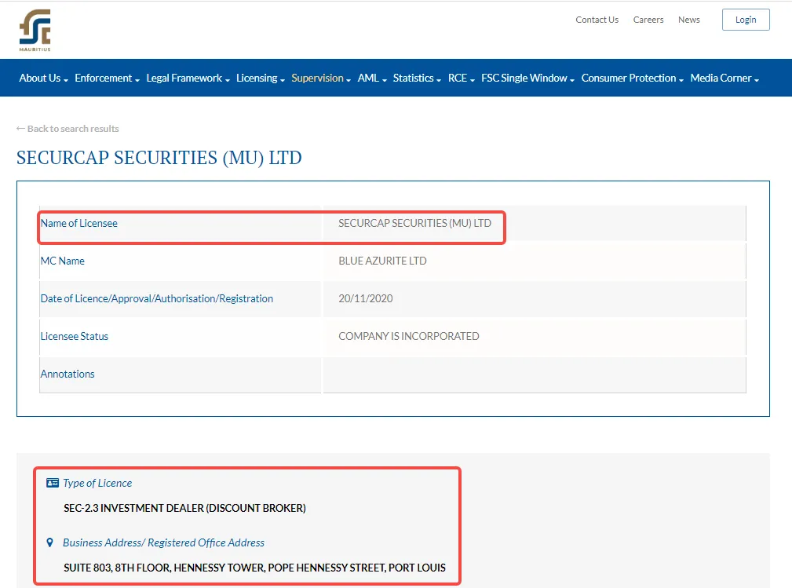792x588 pixels.
Task: Select the MC Name label
Action: click(x=63, y=261)
